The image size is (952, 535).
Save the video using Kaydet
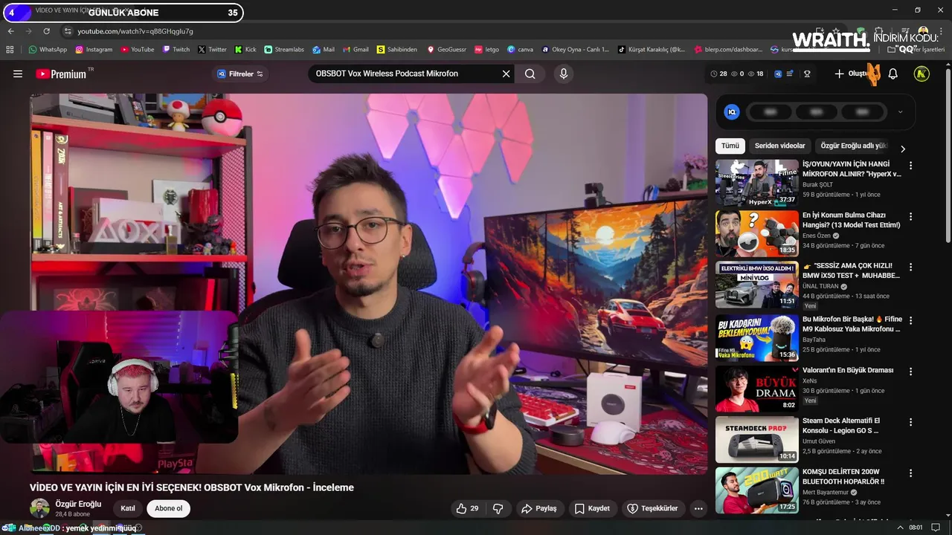(592, 508)
